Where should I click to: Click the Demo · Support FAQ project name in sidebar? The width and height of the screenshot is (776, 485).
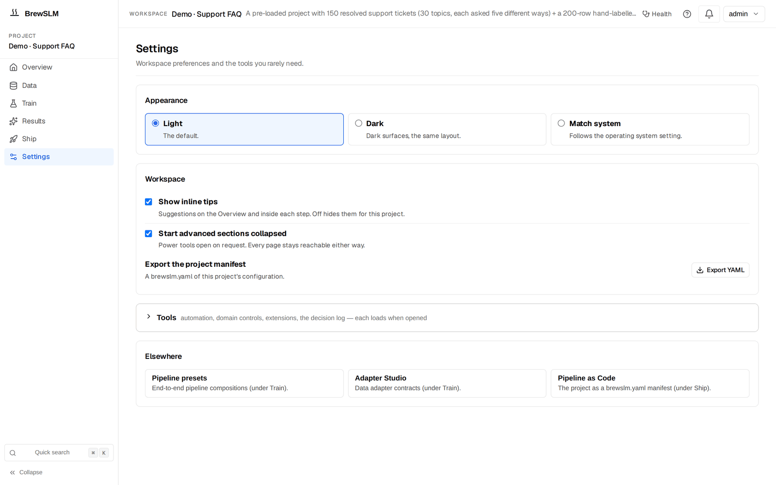tap(42, 46)
